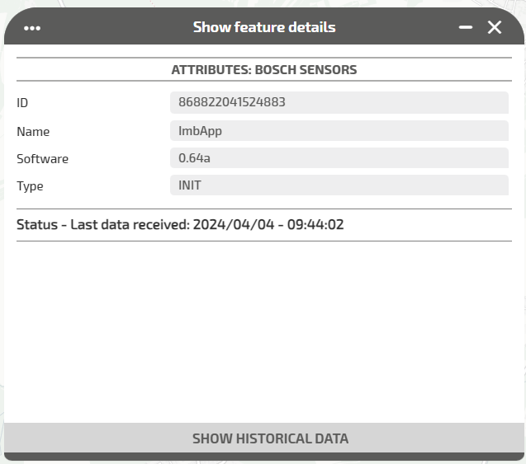
Task: Click the ID attribute label
Action: [x=22, y=103]
